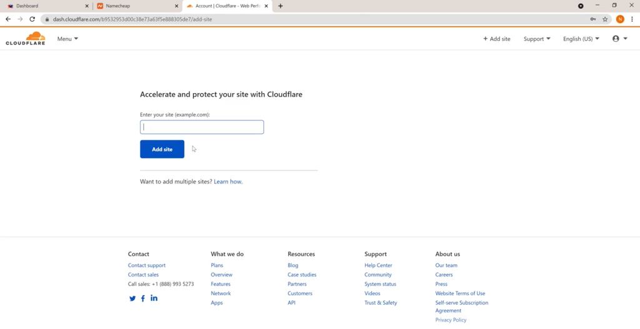Click the black circle icon in the title bar

[x=581, y=6]
